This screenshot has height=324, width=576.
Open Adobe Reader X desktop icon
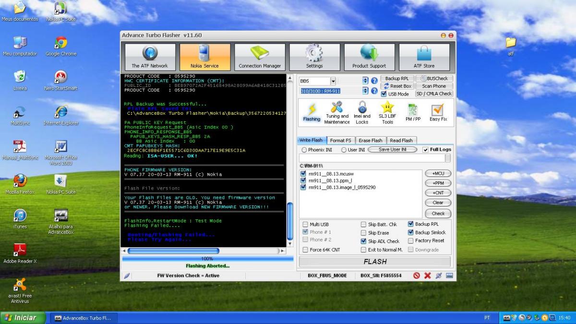coord(20,253)
